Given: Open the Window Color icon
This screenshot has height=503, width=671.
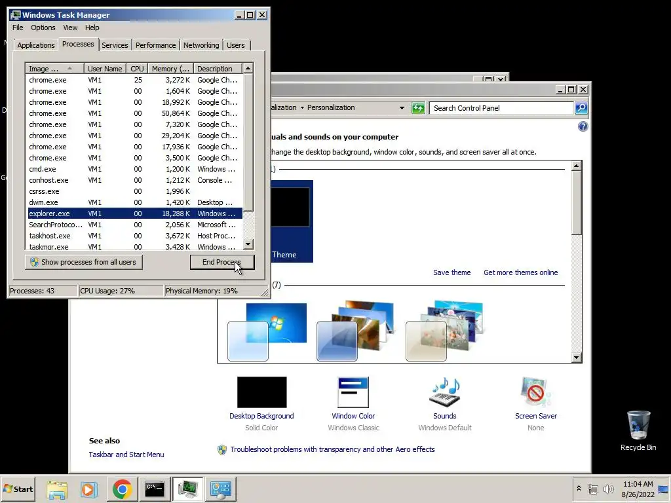Looking at the screenshot, I should pos(353,392).
